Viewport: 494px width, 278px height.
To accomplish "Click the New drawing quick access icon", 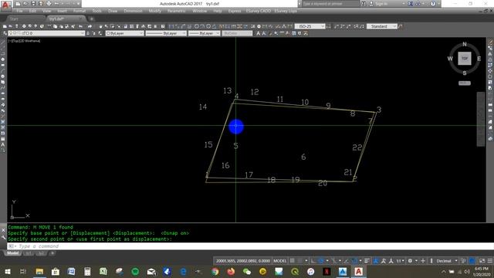I will [18, 4].
